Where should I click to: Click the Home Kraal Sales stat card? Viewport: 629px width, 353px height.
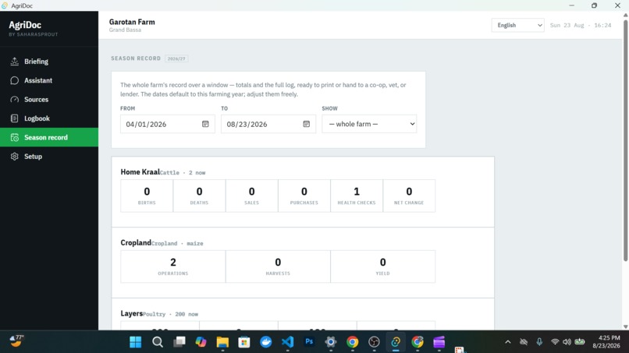click(251, 196)
